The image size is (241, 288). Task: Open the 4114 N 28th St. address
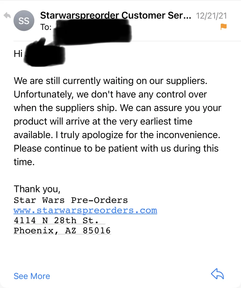click(56, 220)
